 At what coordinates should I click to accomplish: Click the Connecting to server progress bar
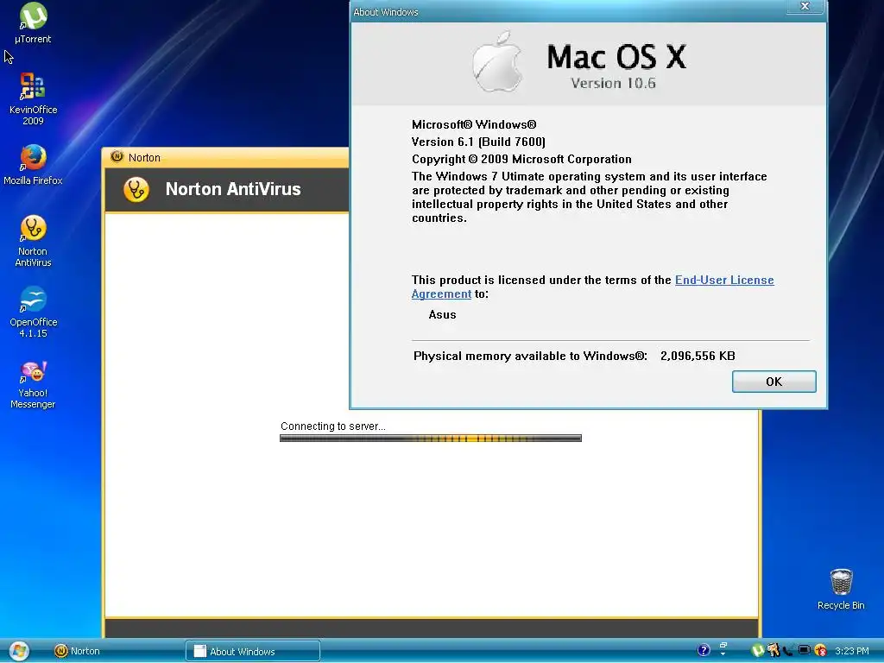[x=431, y=438]
